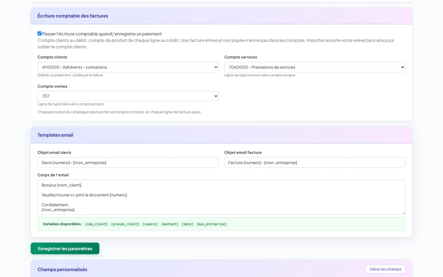Click the [montant] variable tag
Image resolution: width=443 pixels, height=277 pixels.
(170, 224)
